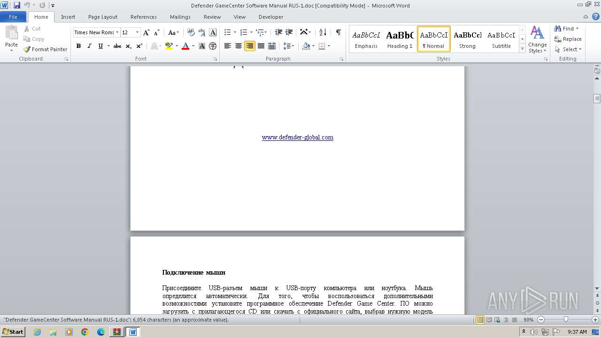The width and height of the screenshot is (601, 338).
Task: Clear all formatting
Action: point(191,32)
